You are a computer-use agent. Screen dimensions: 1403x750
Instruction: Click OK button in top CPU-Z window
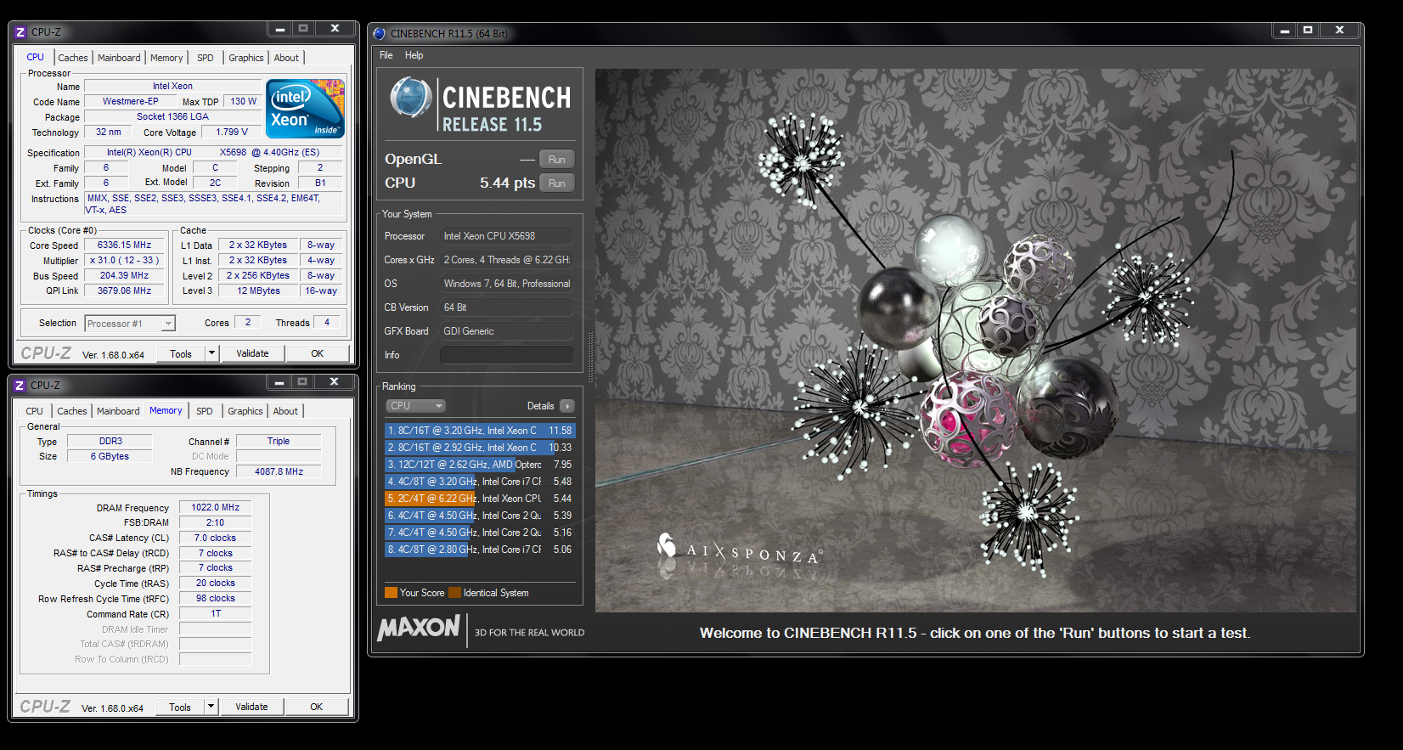[x=317, y=353]
